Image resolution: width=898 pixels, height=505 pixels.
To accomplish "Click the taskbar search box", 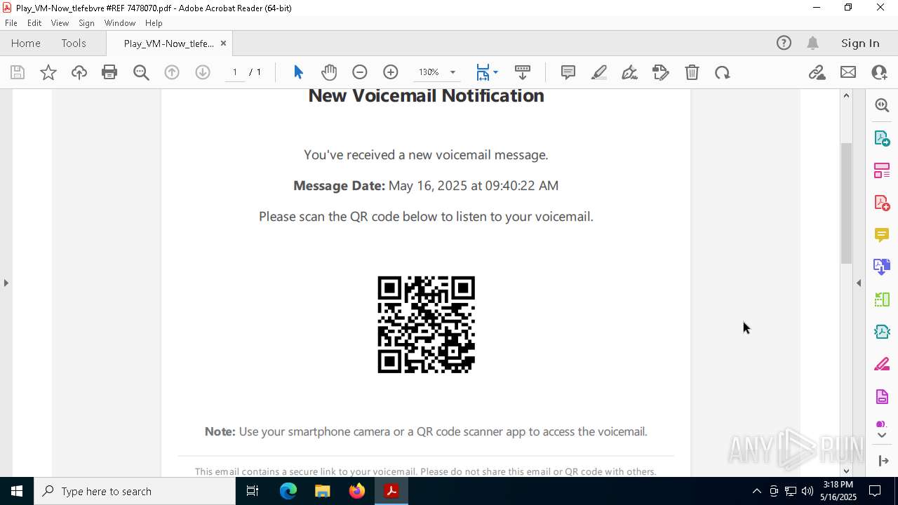I will point(135,491).
